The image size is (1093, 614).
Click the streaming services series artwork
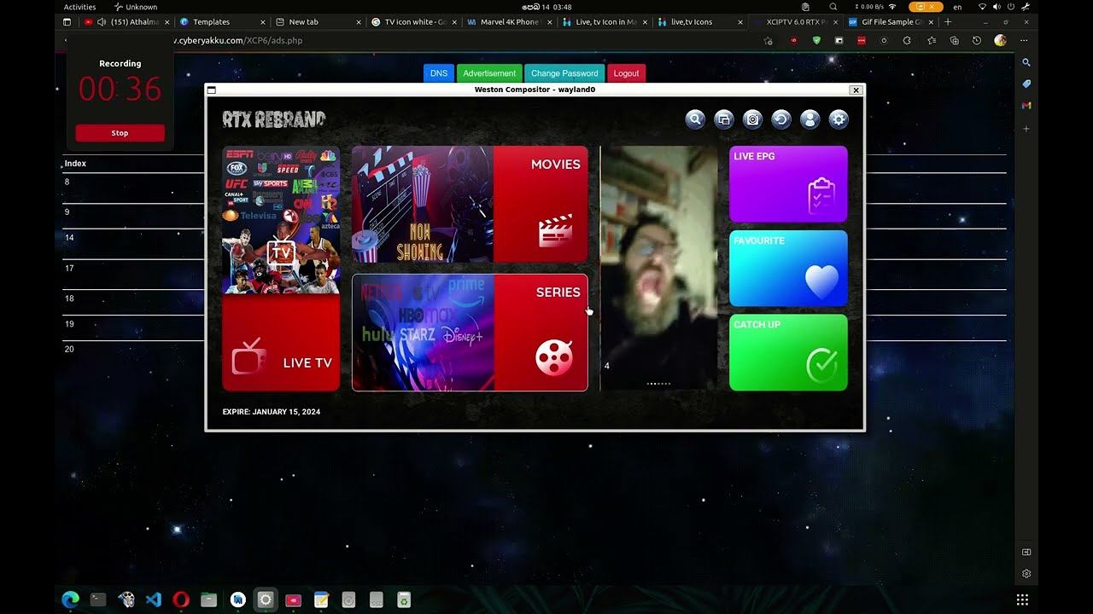point(423,333)
